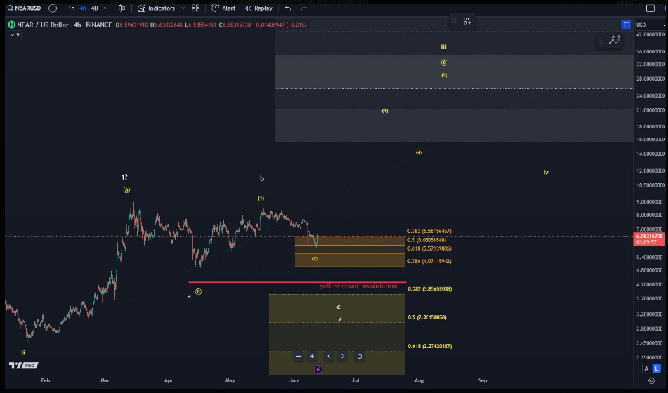The width and height of the screenshot is (668, 393).
Task: Open time axis settings gear
Action: click(x=651, y=380)
